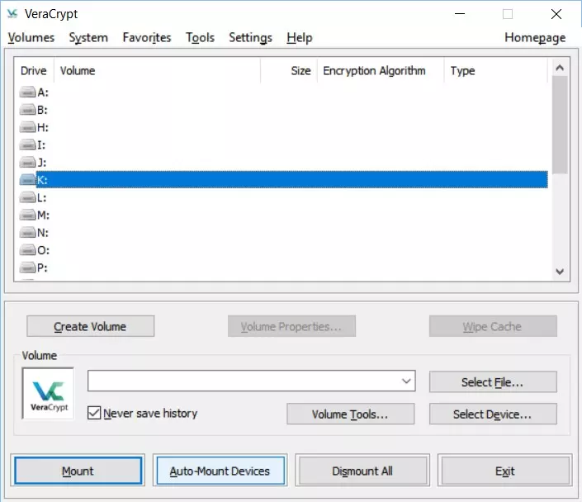Viewport: 582px width, 502px height.
Task: Click the Exit button
Action: (x=504, y=471)
